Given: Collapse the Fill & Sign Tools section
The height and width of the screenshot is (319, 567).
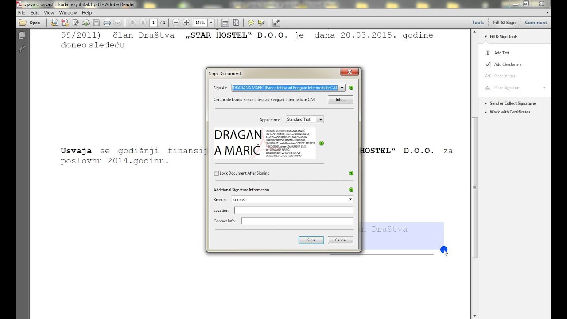Looking at the screenshot, I should [485, 37].
